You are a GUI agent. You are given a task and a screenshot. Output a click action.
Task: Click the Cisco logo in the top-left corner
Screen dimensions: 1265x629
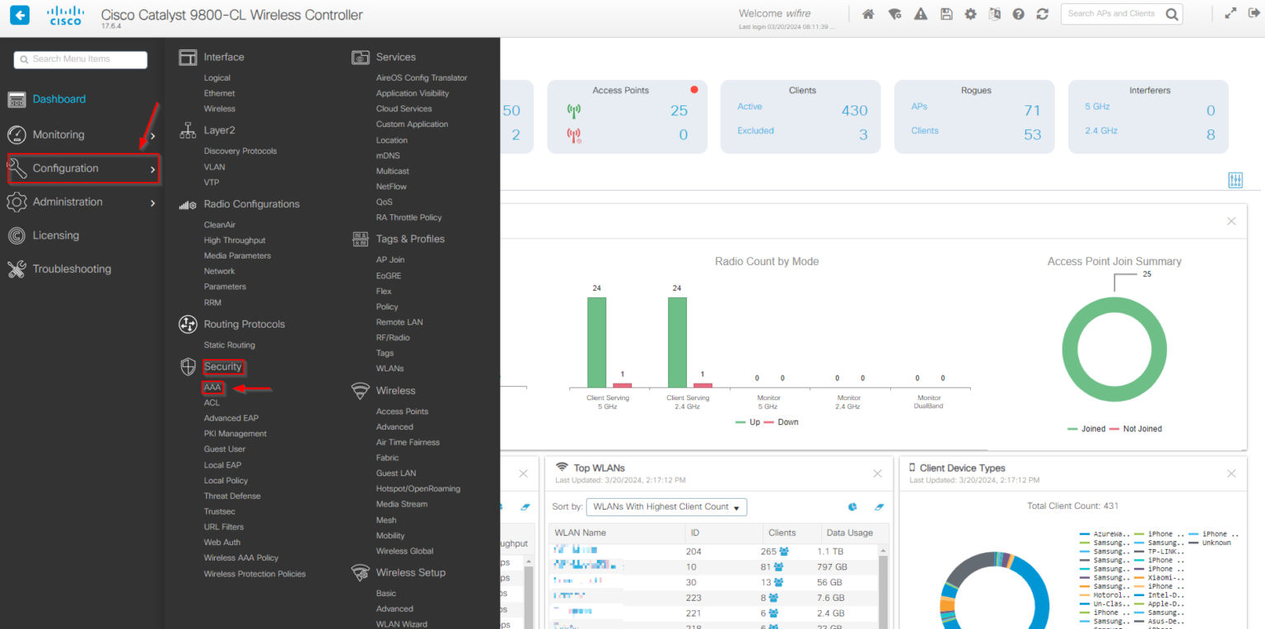tap(65, 16)
